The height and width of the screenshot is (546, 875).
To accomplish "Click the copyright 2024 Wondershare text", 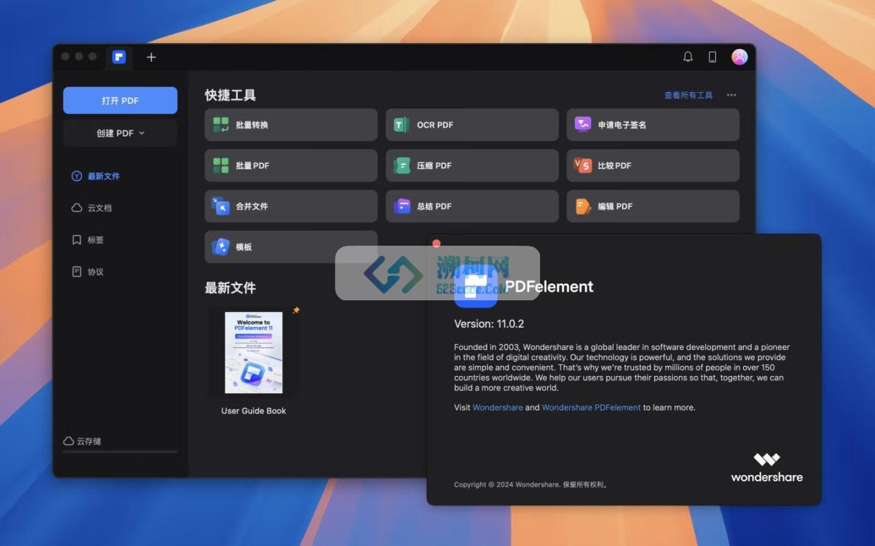I will pos(531,485).
